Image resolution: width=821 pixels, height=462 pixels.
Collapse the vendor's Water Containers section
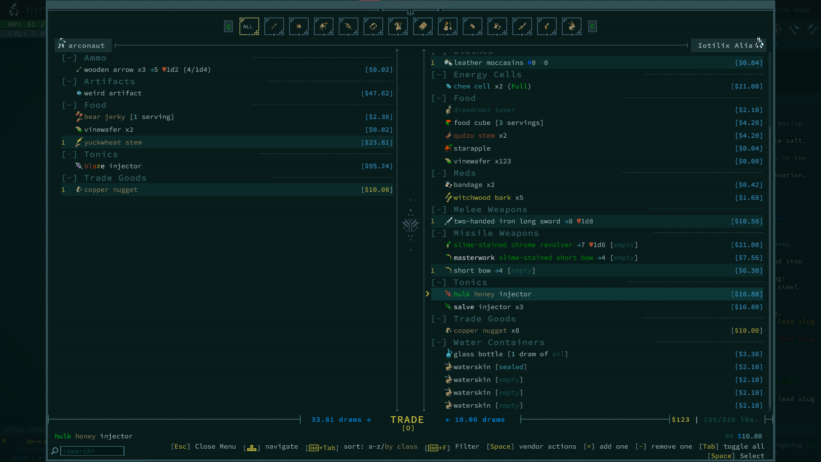point(439,343)
